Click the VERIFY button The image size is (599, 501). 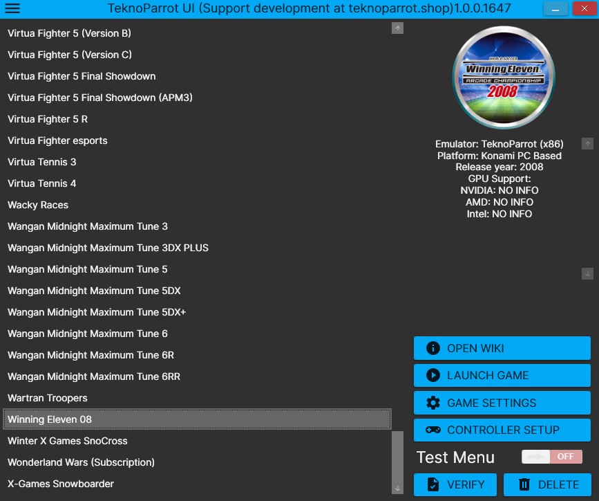pos(455,484)
